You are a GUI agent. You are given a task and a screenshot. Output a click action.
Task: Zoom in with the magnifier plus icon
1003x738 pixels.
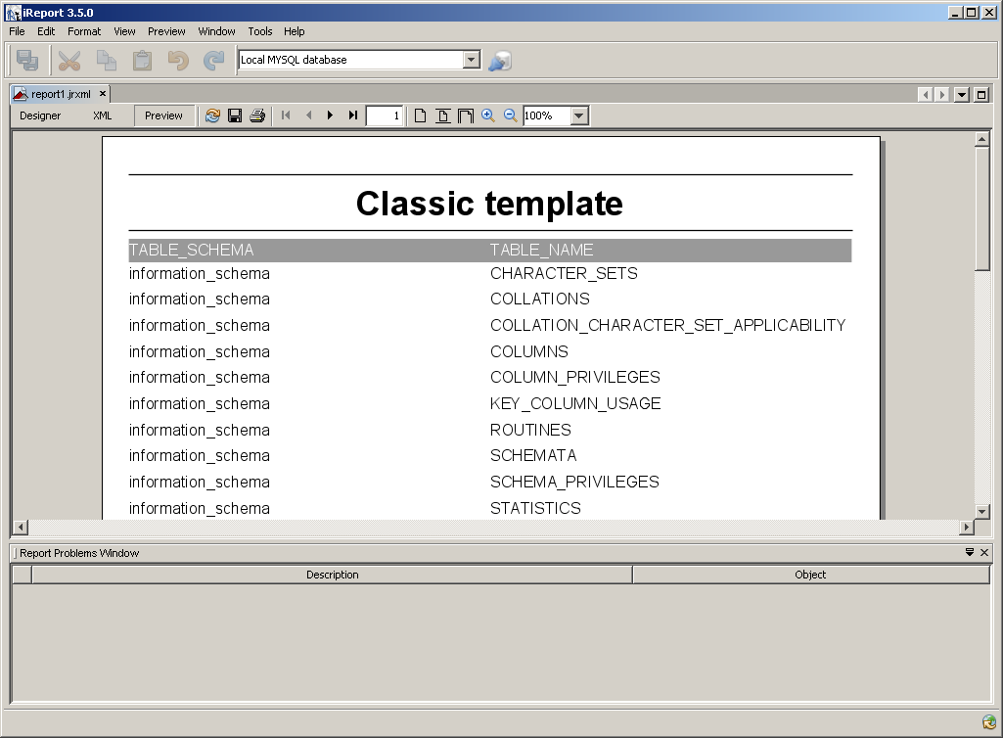coord(488,115)
